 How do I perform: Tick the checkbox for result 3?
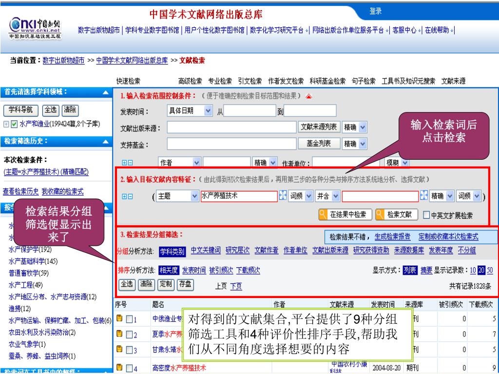coord(129,350)
